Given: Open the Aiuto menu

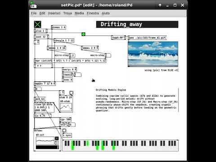Looking at the screenshot, I should pyautogui.click(x=106, y=13).
